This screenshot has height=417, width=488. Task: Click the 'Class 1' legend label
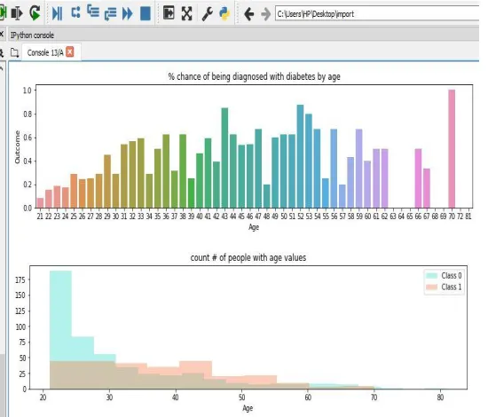[452, 287]
